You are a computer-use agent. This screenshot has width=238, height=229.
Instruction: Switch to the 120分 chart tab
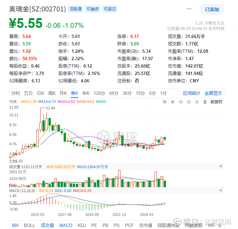coord(99,93)
